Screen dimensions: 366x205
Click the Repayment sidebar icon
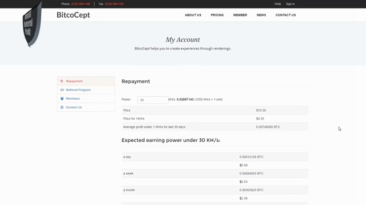[62, 81]
